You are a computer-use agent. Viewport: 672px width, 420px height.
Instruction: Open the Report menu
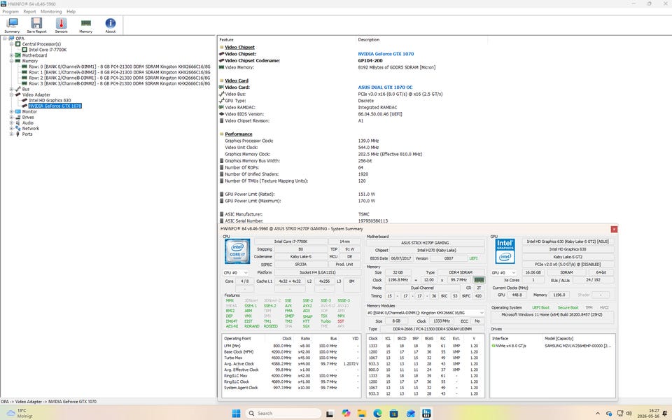click(29, 12)
